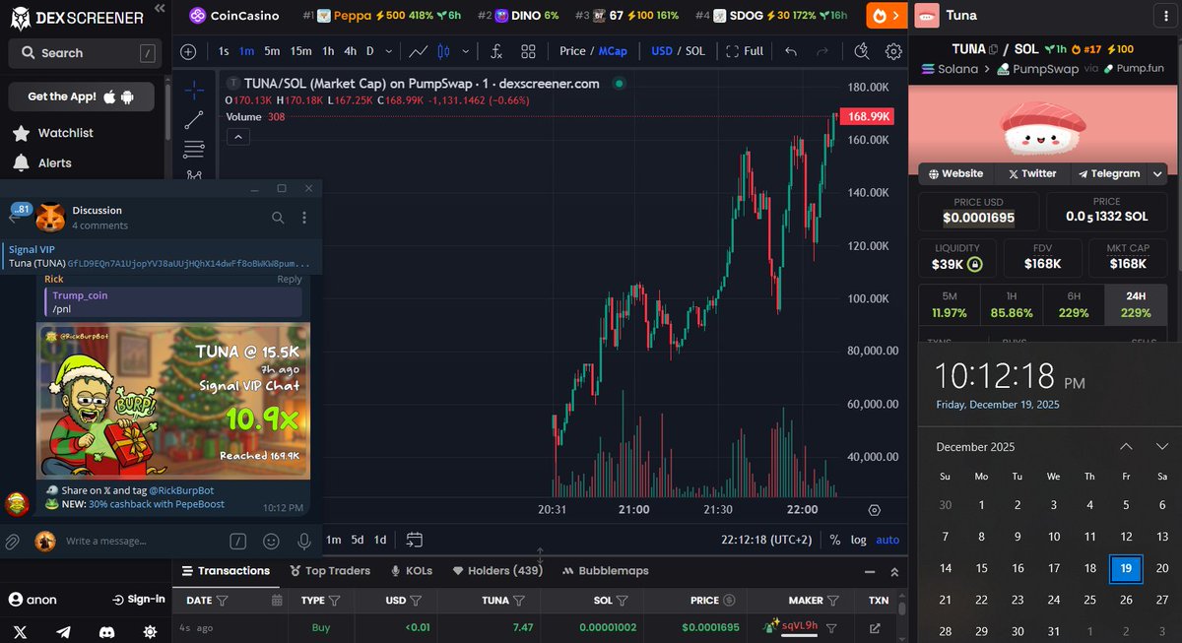Open bot commands slash icon in Telegram
1182x643 pixels.
237,541
